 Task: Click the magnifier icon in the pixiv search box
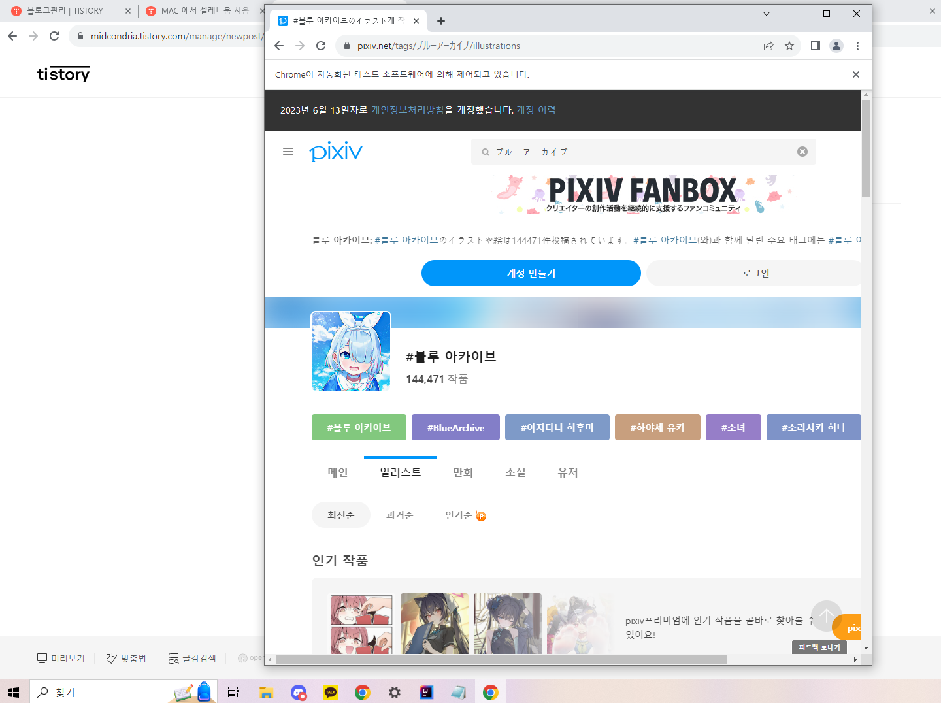486,152
